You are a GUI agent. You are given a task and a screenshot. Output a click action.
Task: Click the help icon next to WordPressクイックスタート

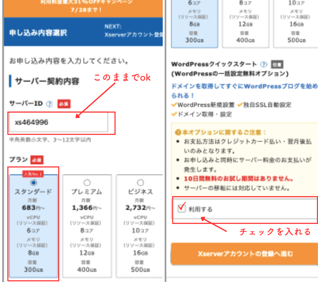tap(264, 65)
